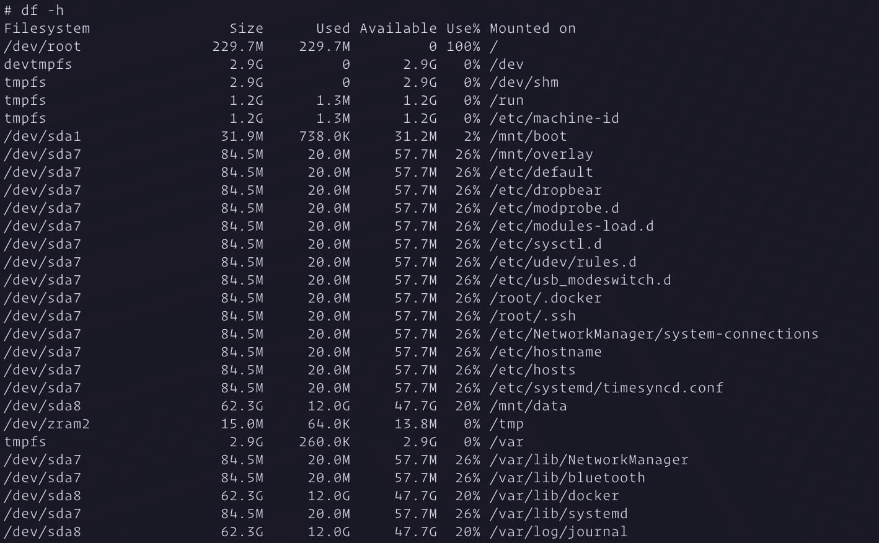This screenshot has width=879, height=543.
Task: Click the '/dev/zram2' filesystem entry
Action: click(x=47, y=424)
